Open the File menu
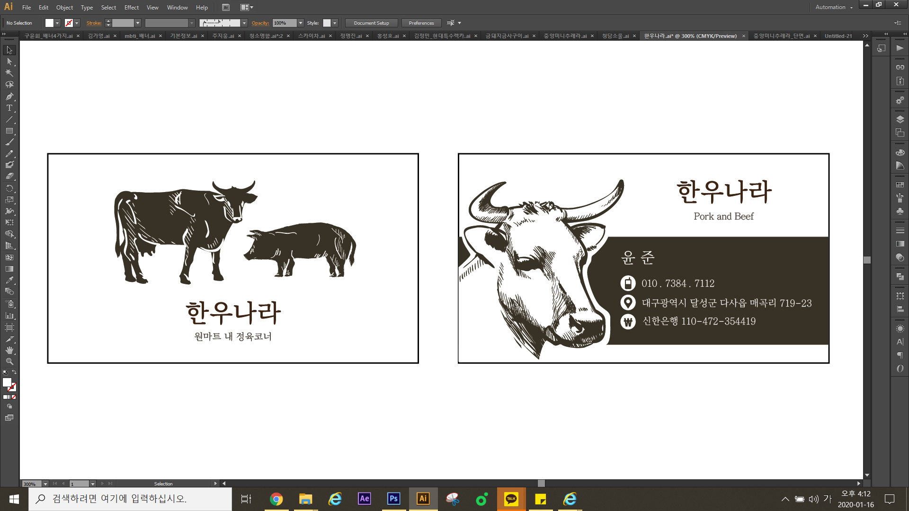 [27, 8]
